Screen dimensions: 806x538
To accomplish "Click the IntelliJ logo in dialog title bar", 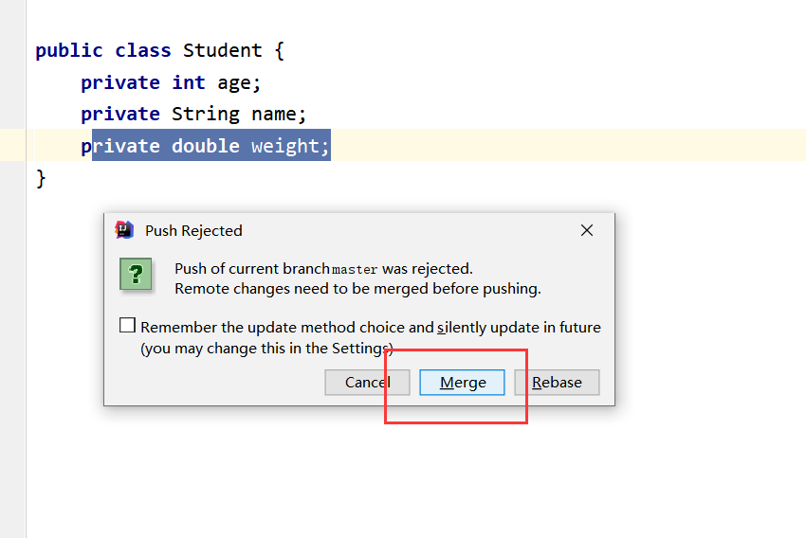I will 124,230.
